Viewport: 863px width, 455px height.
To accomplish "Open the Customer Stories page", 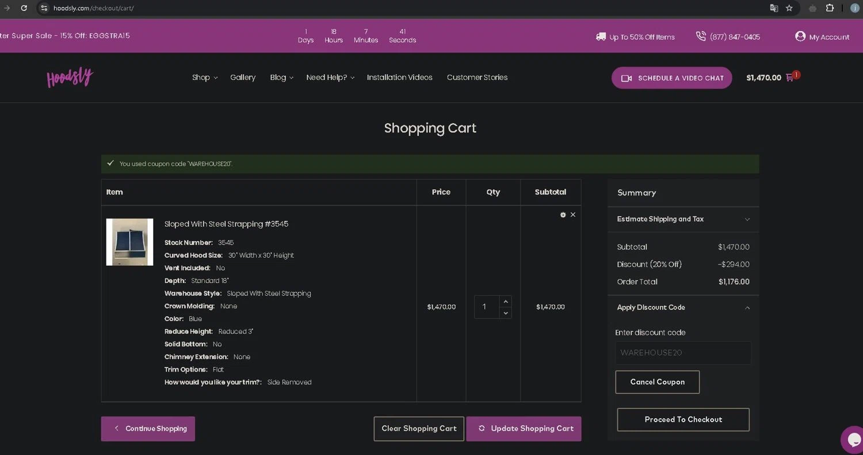I will pyautogui.click(x=478, y=77).
